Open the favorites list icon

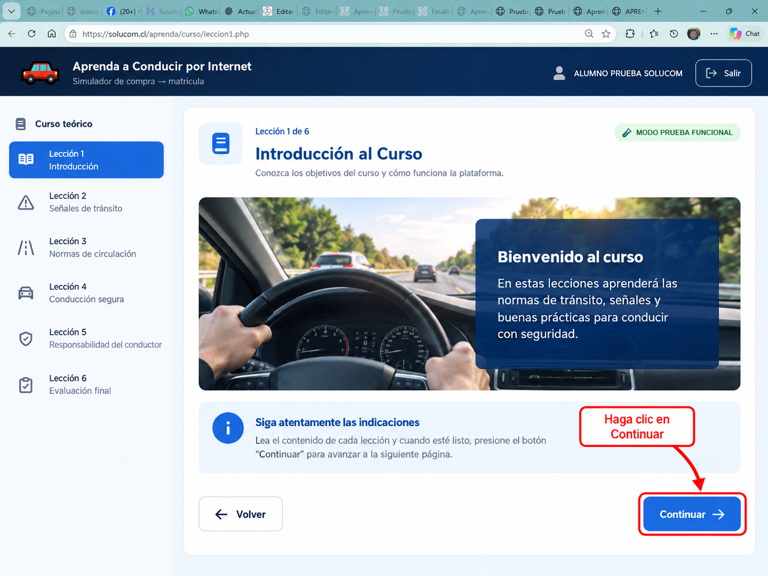point(654,33)
